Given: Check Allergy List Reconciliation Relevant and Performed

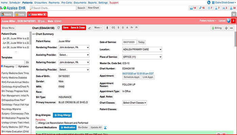Looking at the screenshot, I should (x=37, y=123).
